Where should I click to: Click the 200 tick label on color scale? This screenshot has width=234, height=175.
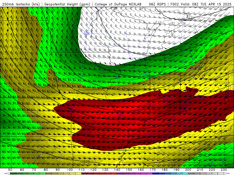tap(188, 170)
